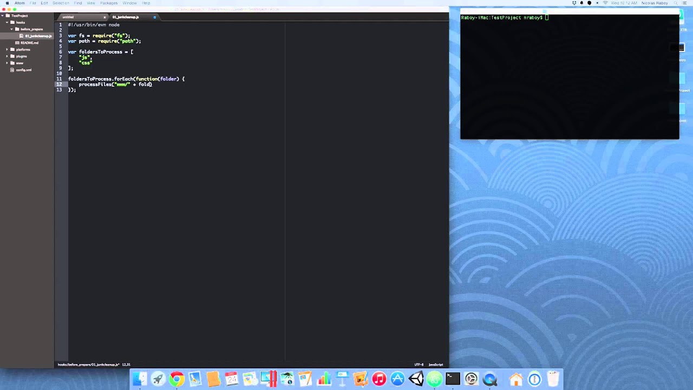Expand the plugins folder

(x=8, y=56)
